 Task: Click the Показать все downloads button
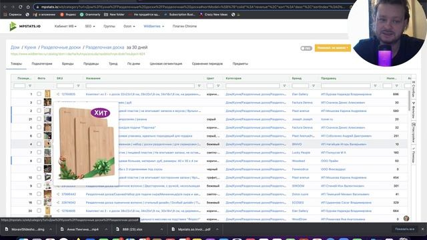(404, 229)
